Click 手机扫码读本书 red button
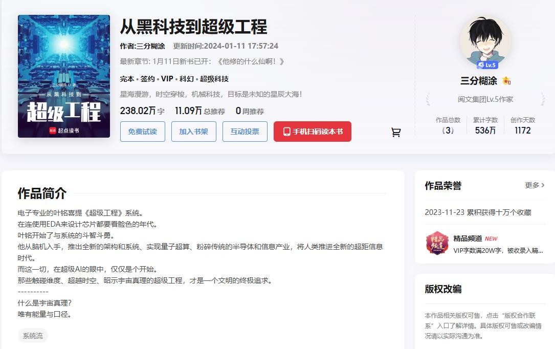The image size is (555, 349). 312,132
